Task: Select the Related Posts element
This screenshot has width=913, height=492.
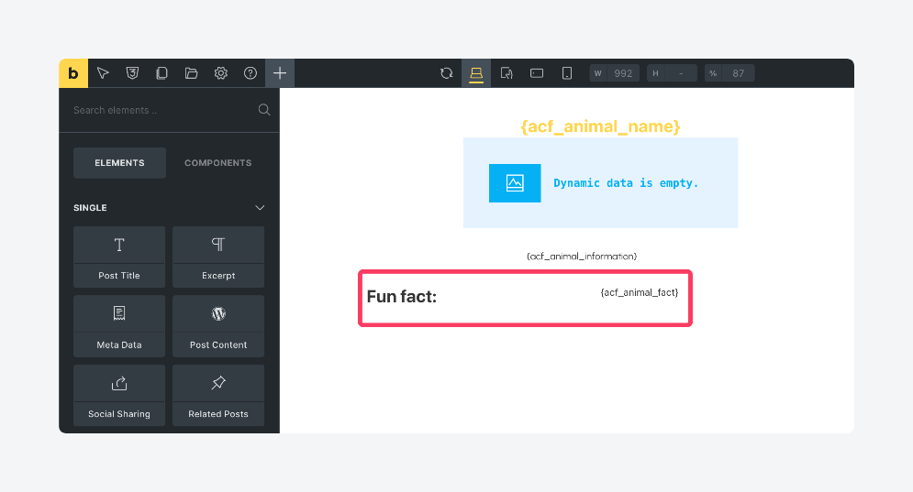Action: [218, 396]
